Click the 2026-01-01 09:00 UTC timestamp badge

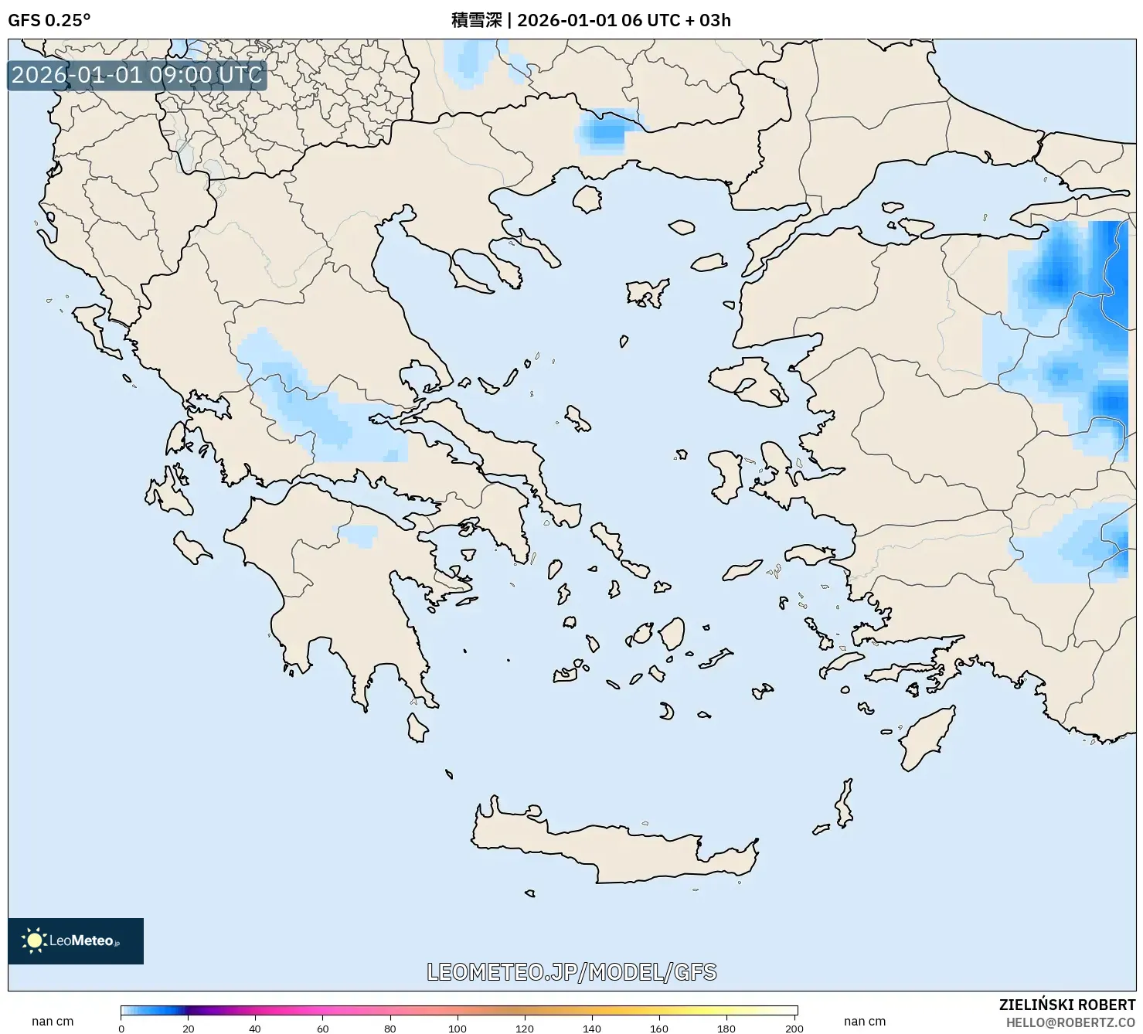click(x=138, y=77)
